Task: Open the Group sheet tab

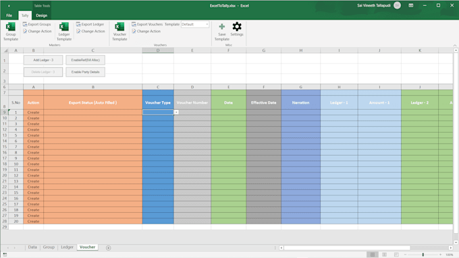Action: (49, 247)
